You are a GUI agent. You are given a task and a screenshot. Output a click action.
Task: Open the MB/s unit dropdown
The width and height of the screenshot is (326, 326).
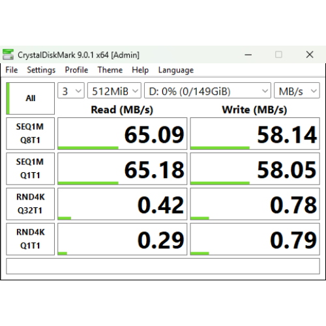click(297, 91)
